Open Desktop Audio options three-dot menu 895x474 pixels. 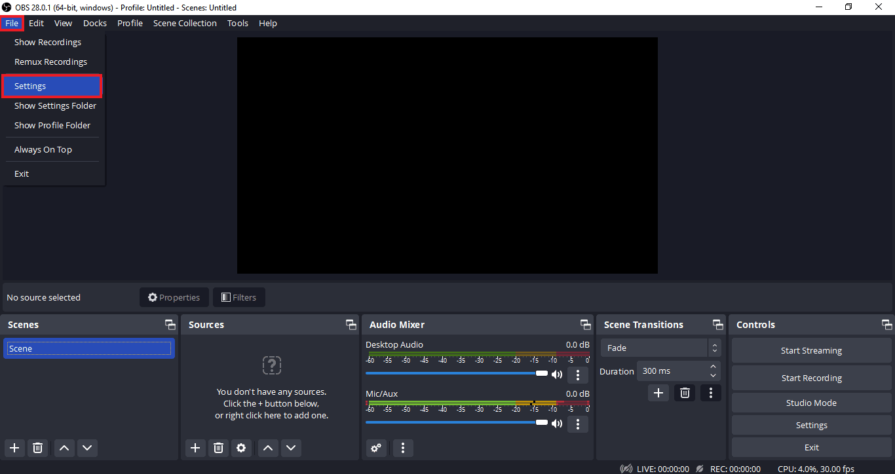coord(577,375)
